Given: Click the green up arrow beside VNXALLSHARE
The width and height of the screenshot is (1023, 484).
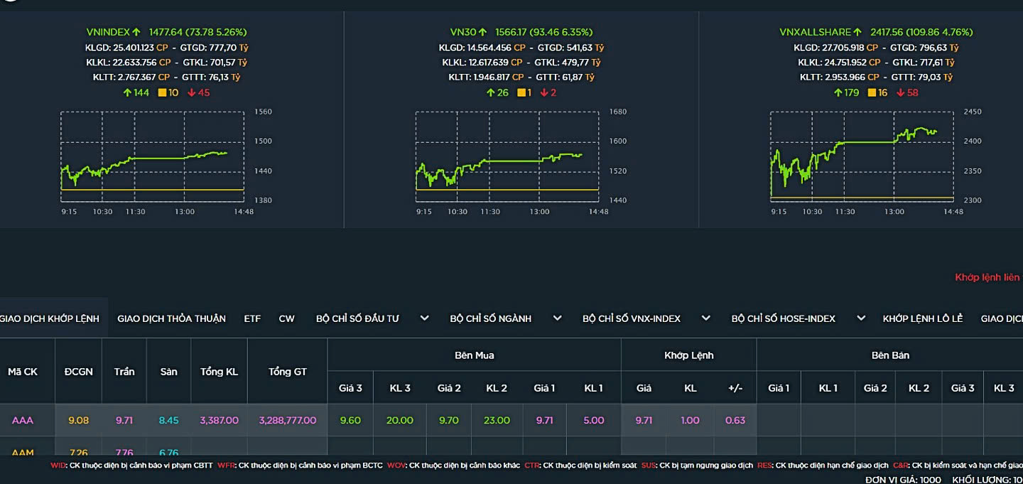Looking at the screenshot, I should (857, 32).
